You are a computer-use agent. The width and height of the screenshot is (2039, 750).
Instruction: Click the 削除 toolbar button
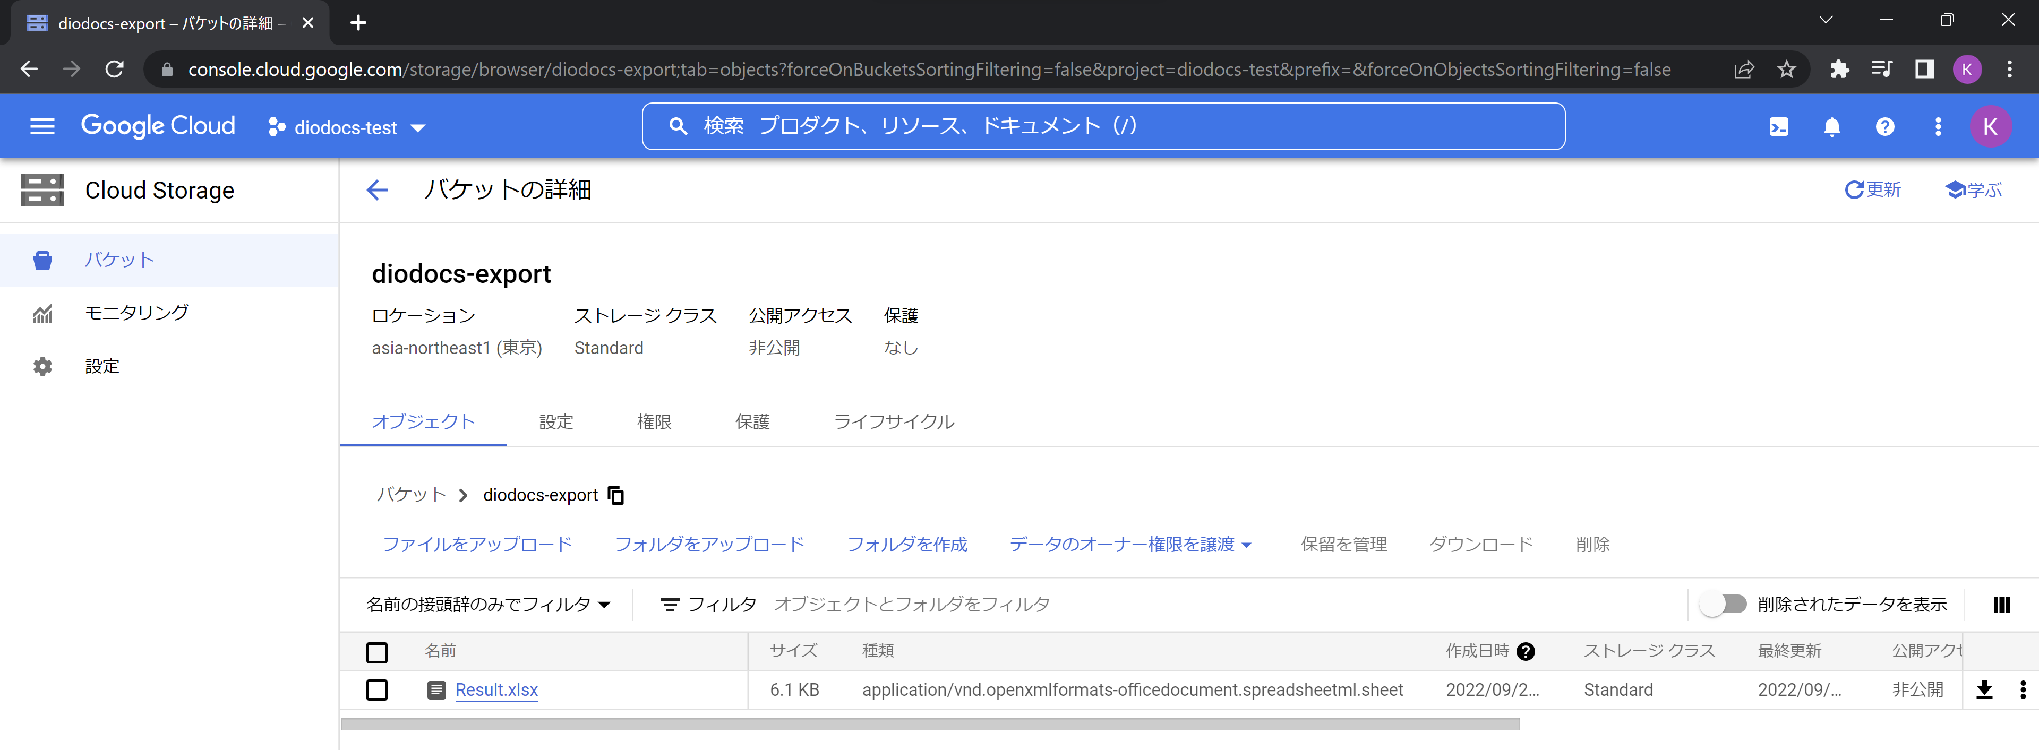[1592, 544]
